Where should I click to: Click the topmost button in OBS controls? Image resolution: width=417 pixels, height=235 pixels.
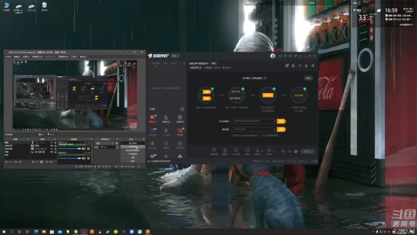click(x=133, y=143)
